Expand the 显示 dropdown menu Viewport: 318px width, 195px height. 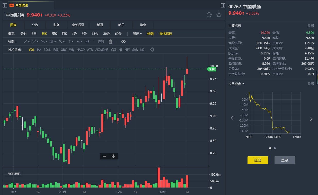pyautogui.click(x=137, y=34)
